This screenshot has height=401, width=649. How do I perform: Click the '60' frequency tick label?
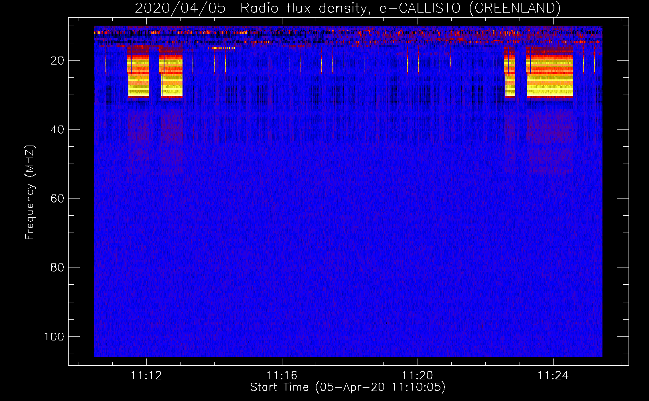pyautogui.click(x=57, y=198)
